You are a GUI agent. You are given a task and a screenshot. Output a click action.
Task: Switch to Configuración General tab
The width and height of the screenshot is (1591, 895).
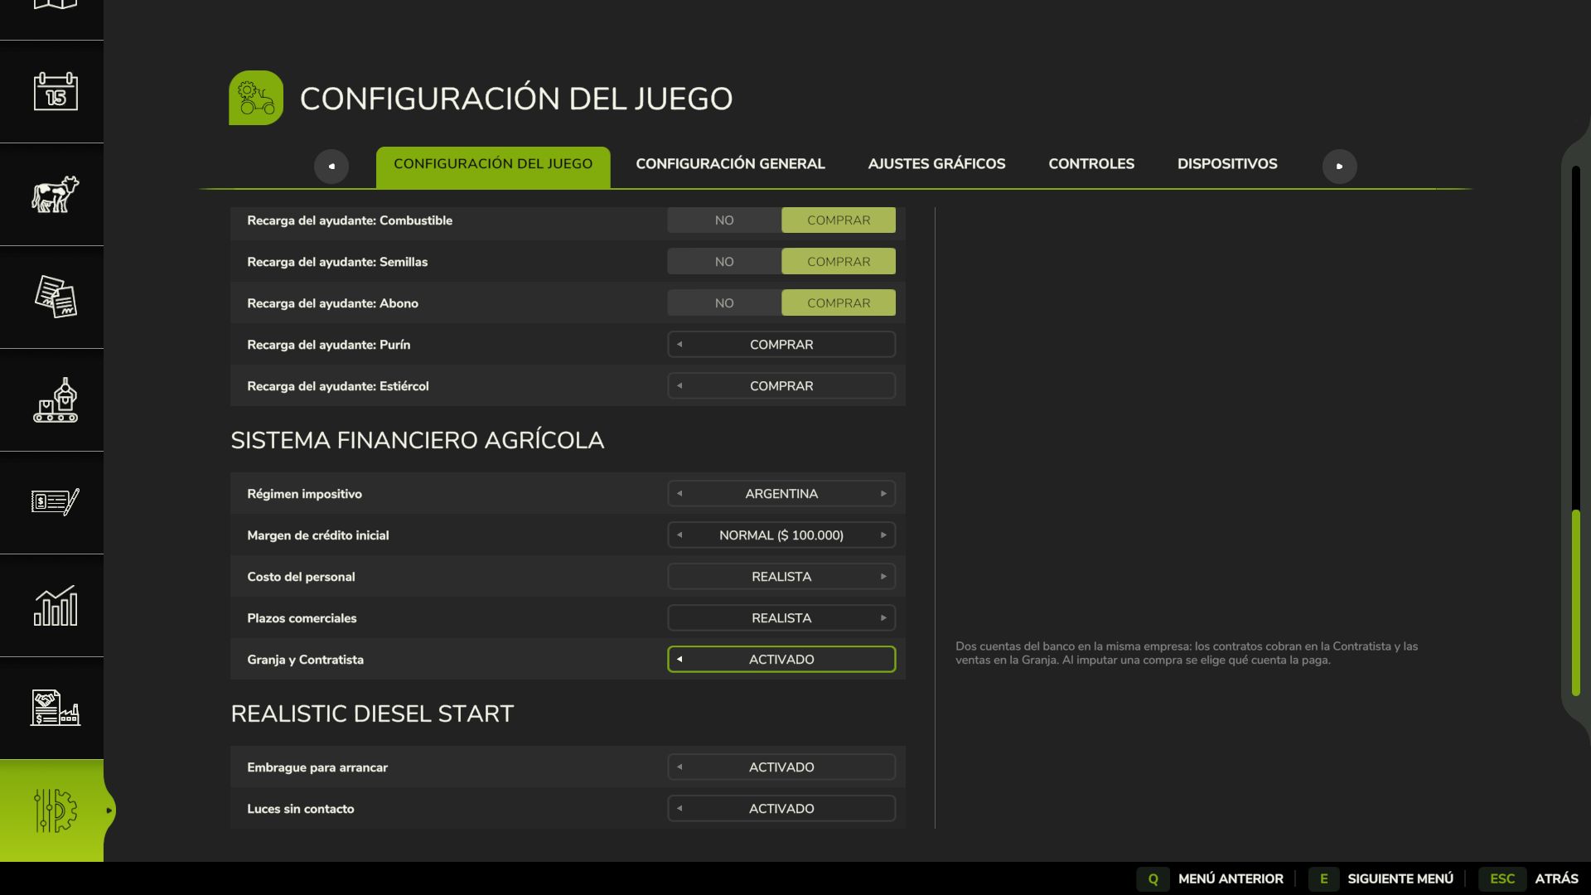pyautogui.click(x=730, y=164)
